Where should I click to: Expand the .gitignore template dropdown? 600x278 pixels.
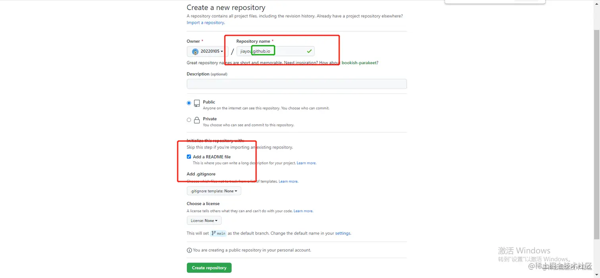tap(214, 191)
